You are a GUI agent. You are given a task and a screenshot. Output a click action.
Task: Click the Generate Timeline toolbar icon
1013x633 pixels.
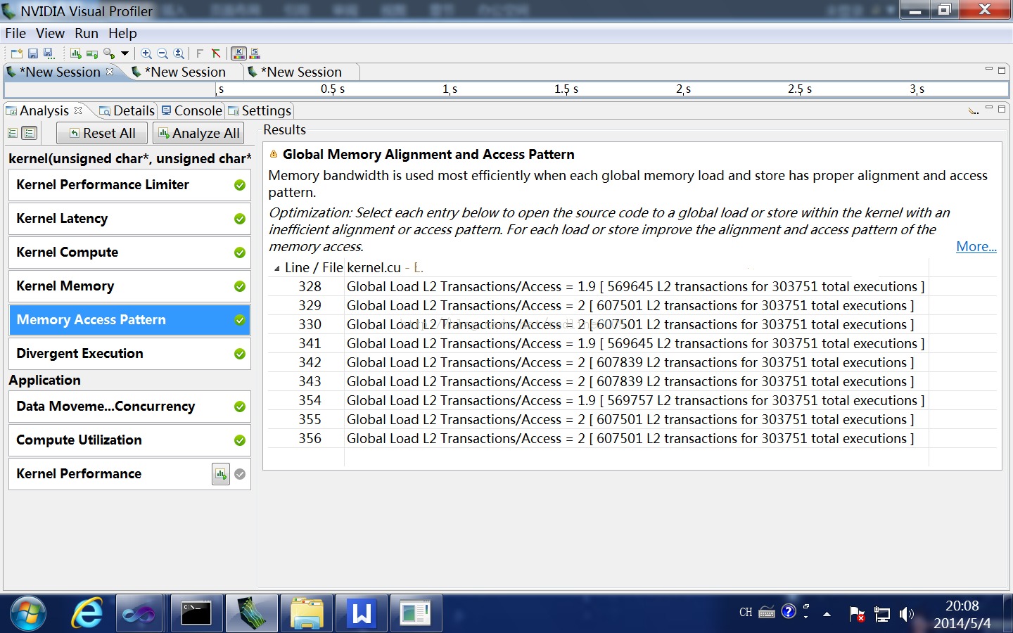tap(76, 53)
